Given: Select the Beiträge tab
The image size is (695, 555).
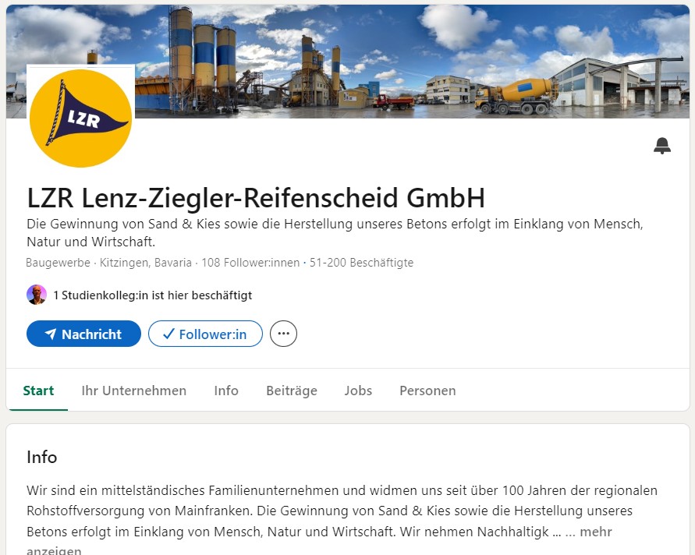Looking at the screenshot, I should pos(292,391).
